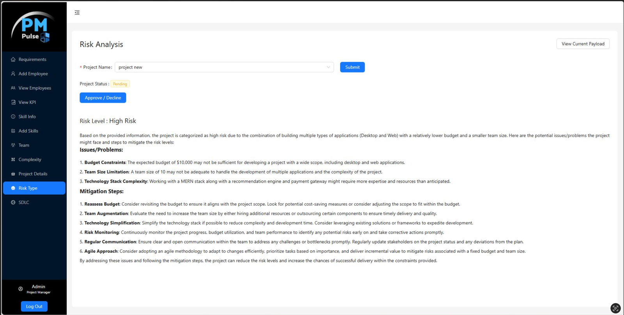
Task: Click the SDLC gear icon
Action: point(13,203)
